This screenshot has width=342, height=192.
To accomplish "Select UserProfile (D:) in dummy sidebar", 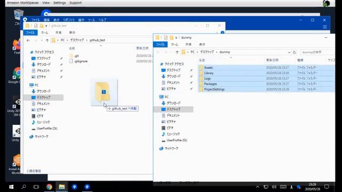I will click(x=177, y=140).
